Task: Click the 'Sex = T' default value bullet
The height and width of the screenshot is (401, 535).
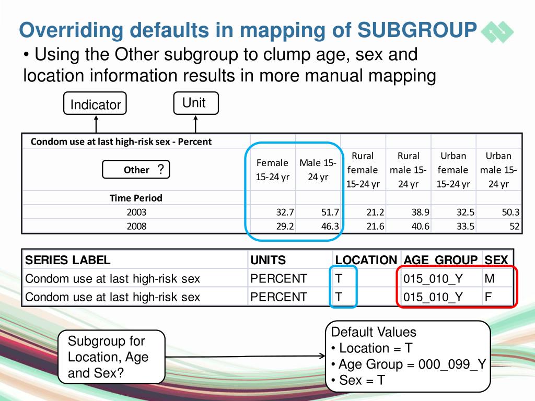Action: [358, 380]
